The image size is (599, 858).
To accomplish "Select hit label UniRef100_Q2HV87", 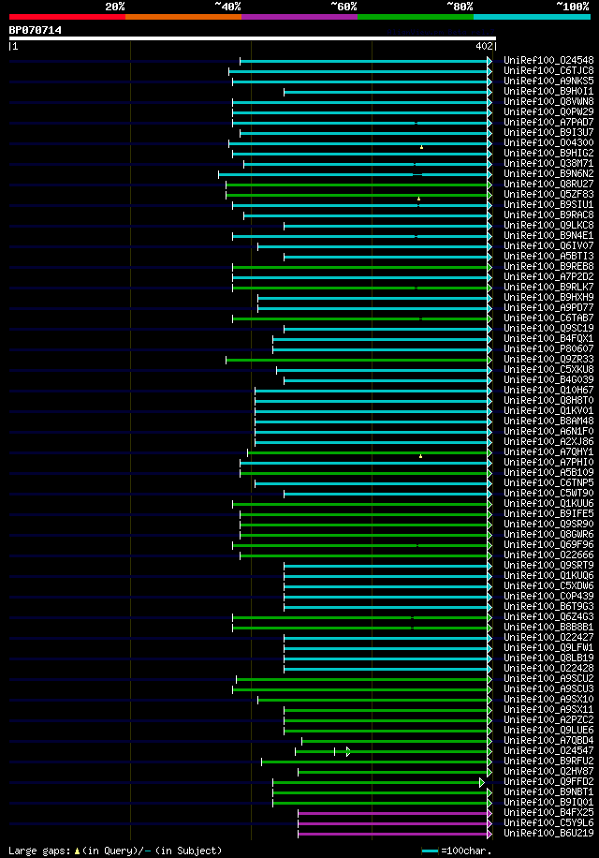I will click(548, 772).
